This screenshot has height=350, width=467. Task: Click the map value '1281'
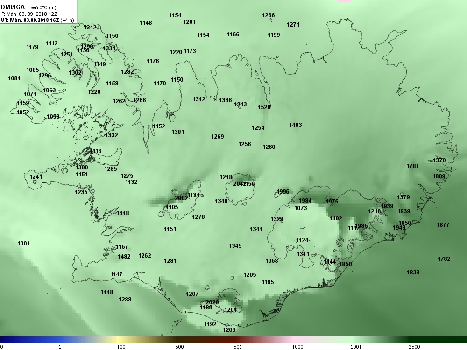point(170,261)
